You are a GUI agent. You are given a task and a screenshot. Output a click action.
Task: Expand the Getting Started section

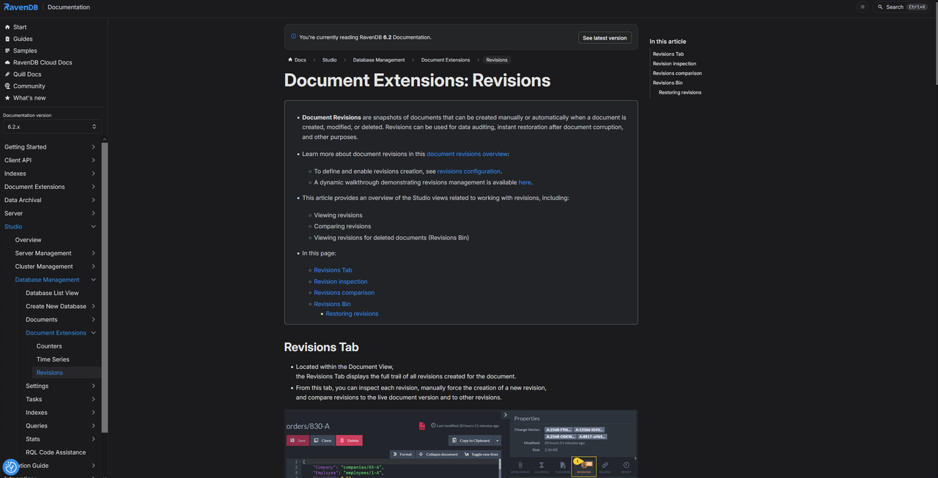pos(94,147)
